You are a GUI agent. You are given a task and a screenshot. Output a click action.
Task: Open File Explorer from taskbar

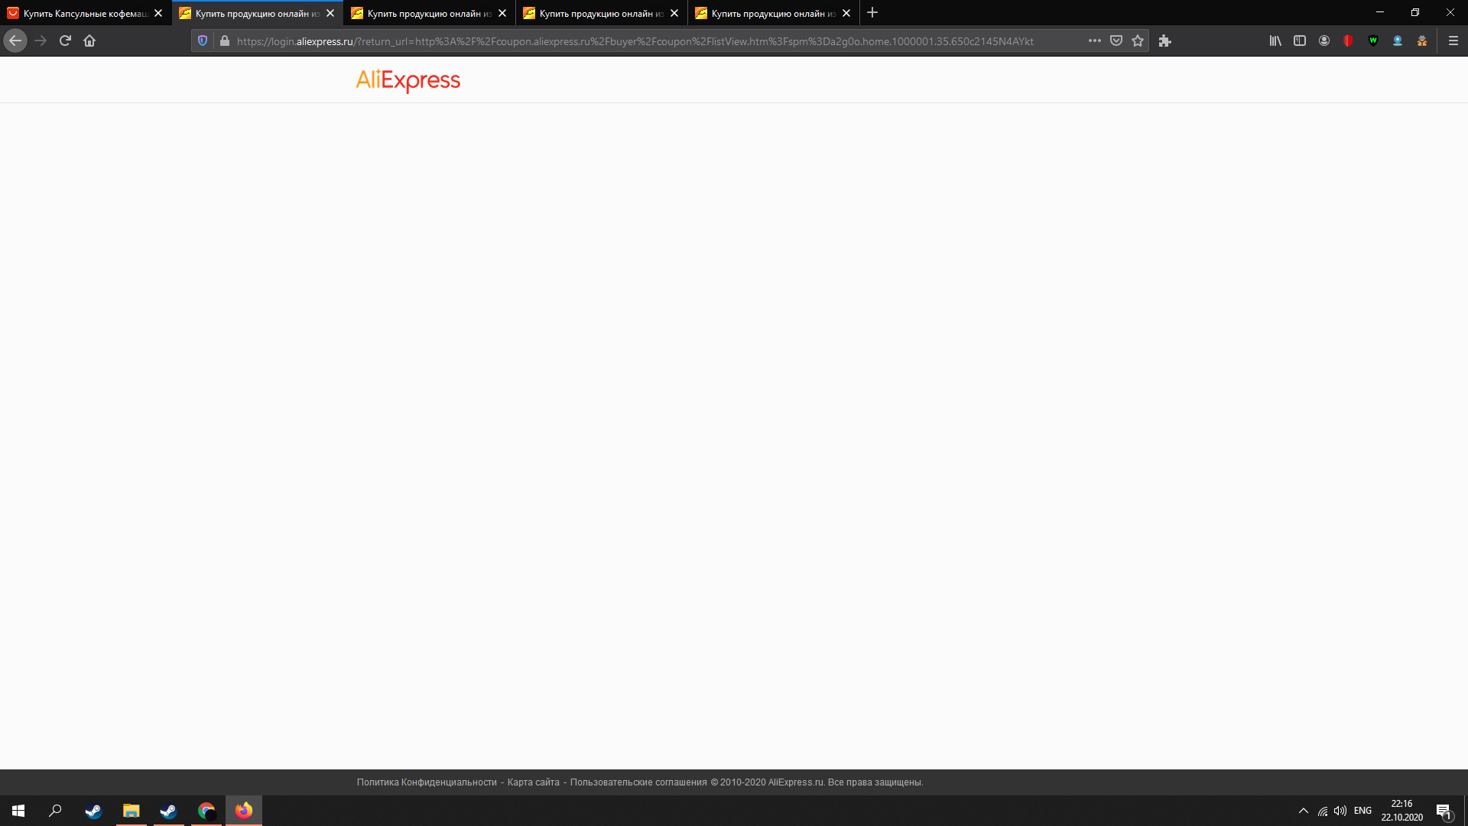coord(131,811)
